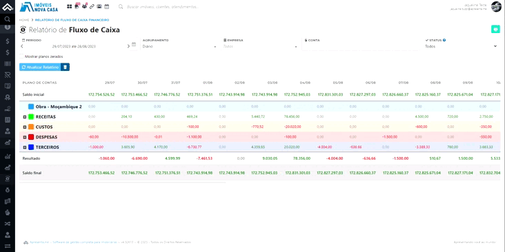Click the 03/08 column header
This screenshot has height=252, width=505.
(x=273, y=83)
